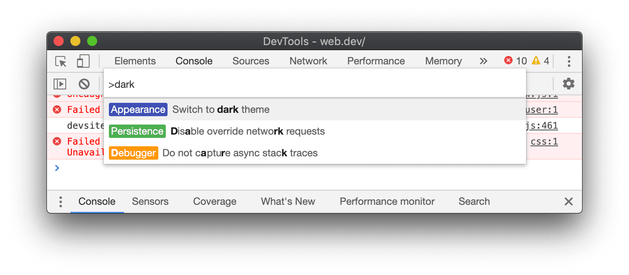Show the console sidebar
The height and width of the screenshot is (275, 629).
60,84
